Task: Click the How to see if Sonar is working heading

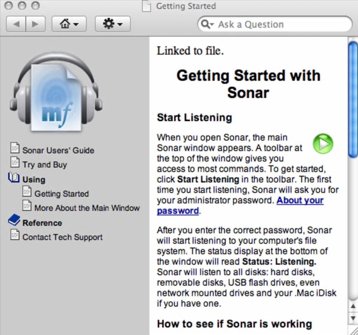Action: (x=234, y=324)
